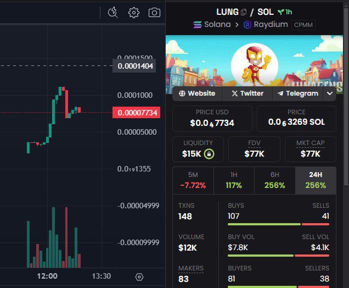Click the PRICE USD box

(212, 119)
